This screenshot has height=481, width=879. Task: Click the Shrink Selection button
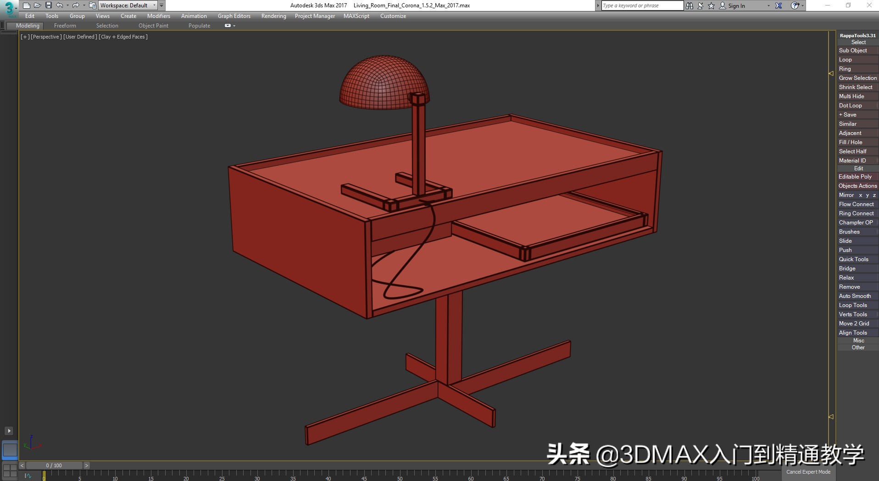(x=858, y=87)
